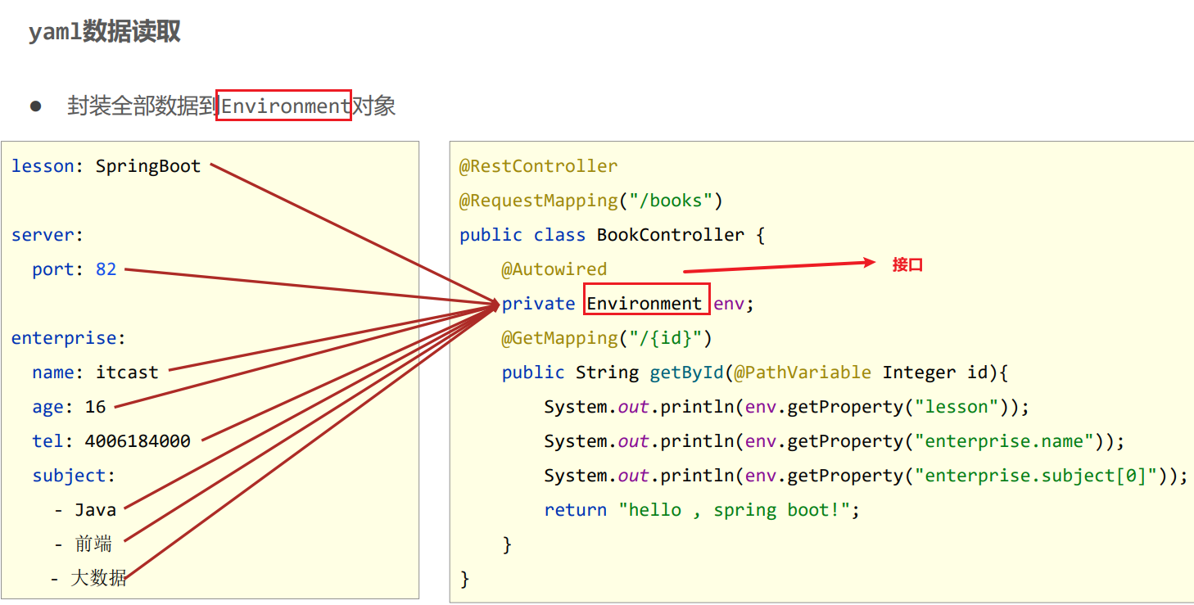Select the "BookController" class name

671,235
